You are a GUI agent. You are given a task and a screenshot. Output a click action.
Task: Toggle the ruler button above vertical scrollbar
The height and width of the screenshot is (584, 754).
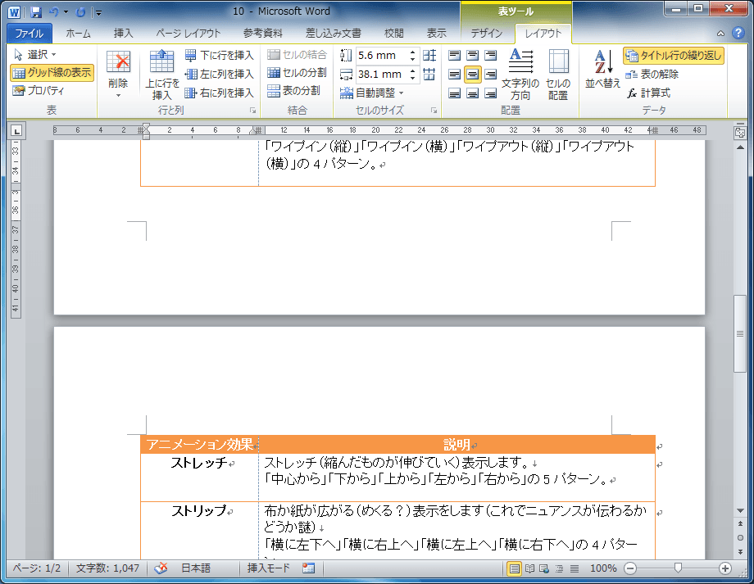click(740, 133)
